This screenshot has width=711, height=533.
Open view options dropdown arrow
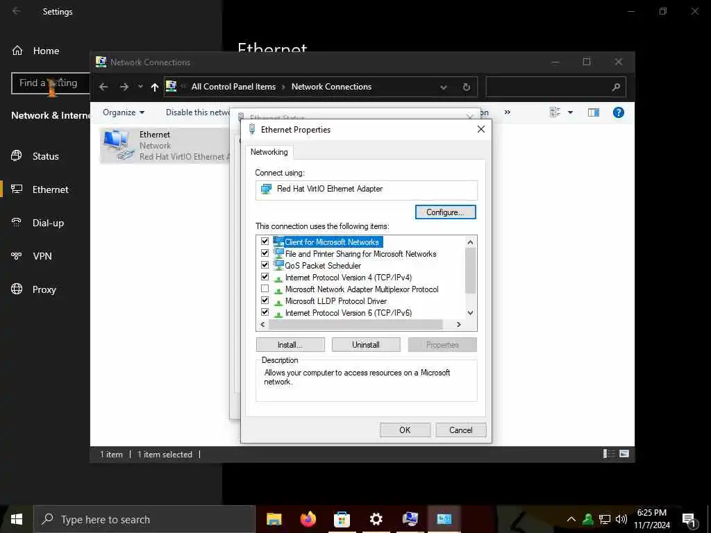pos(571,112)
